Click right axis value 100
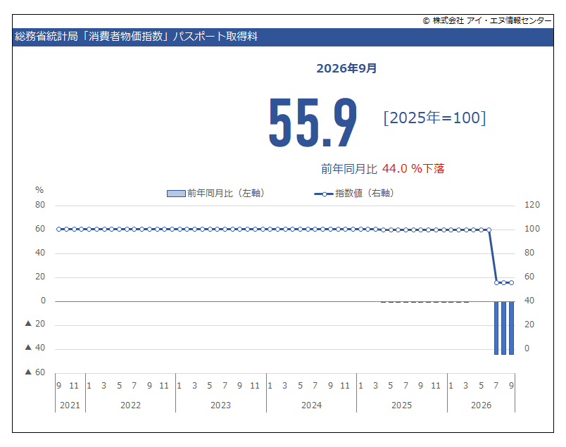Viewport: 566px width, 447px height. point(532,229)
